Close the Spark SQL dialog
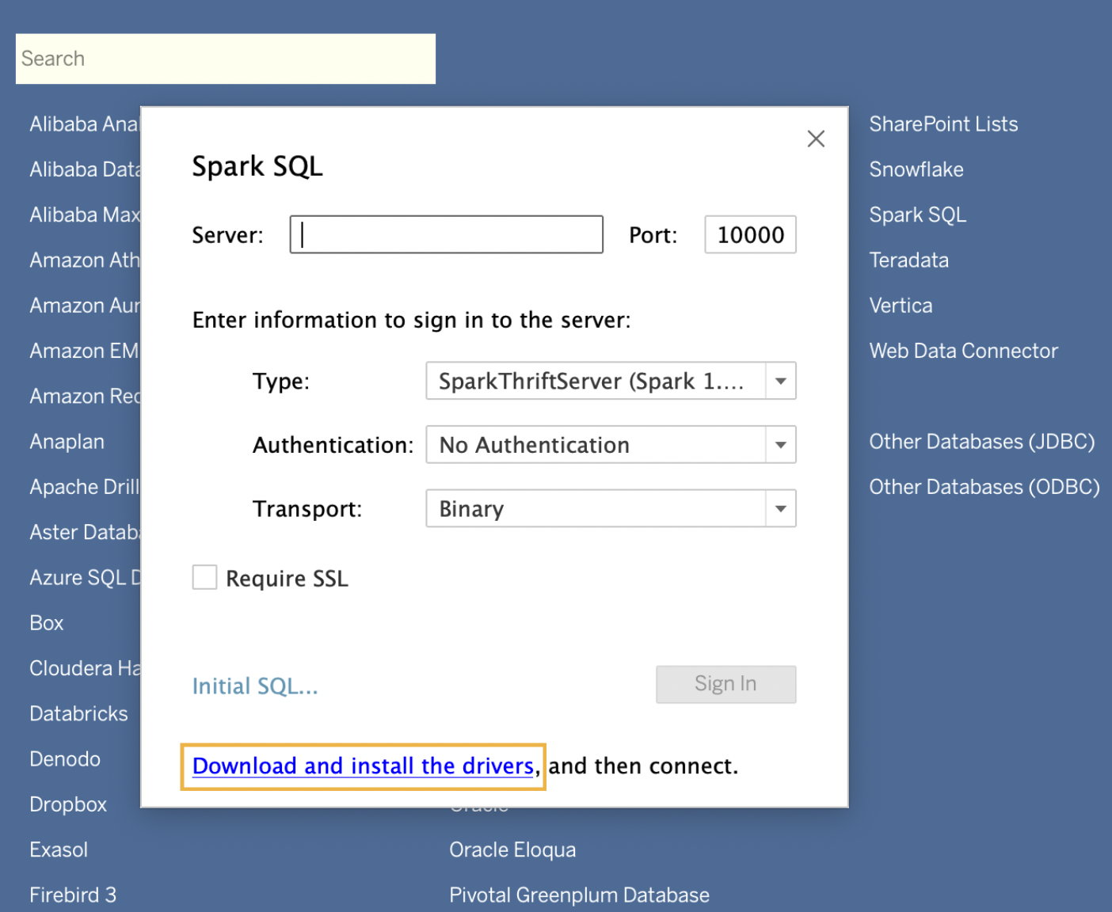The height and width of the screenshot is (912, 1112). pyautogui.click(x=816, y=139)
